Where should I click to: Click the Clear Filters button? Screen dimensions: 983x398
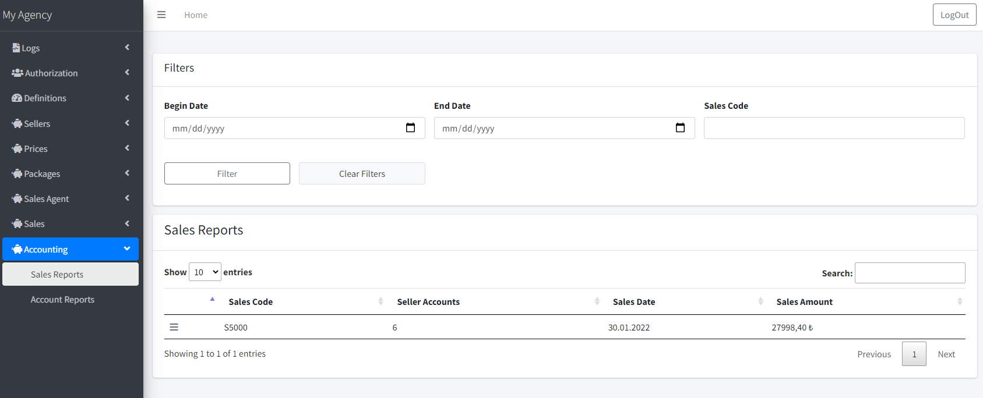click(x=362, y=173)
